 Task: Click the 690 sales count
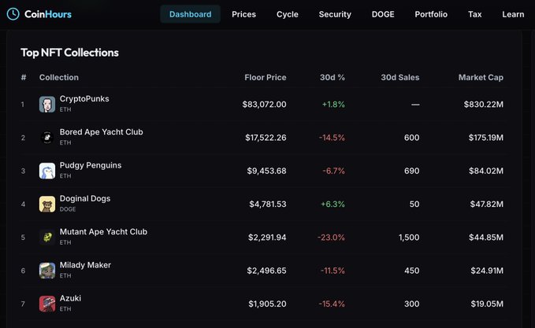point(411,171)
